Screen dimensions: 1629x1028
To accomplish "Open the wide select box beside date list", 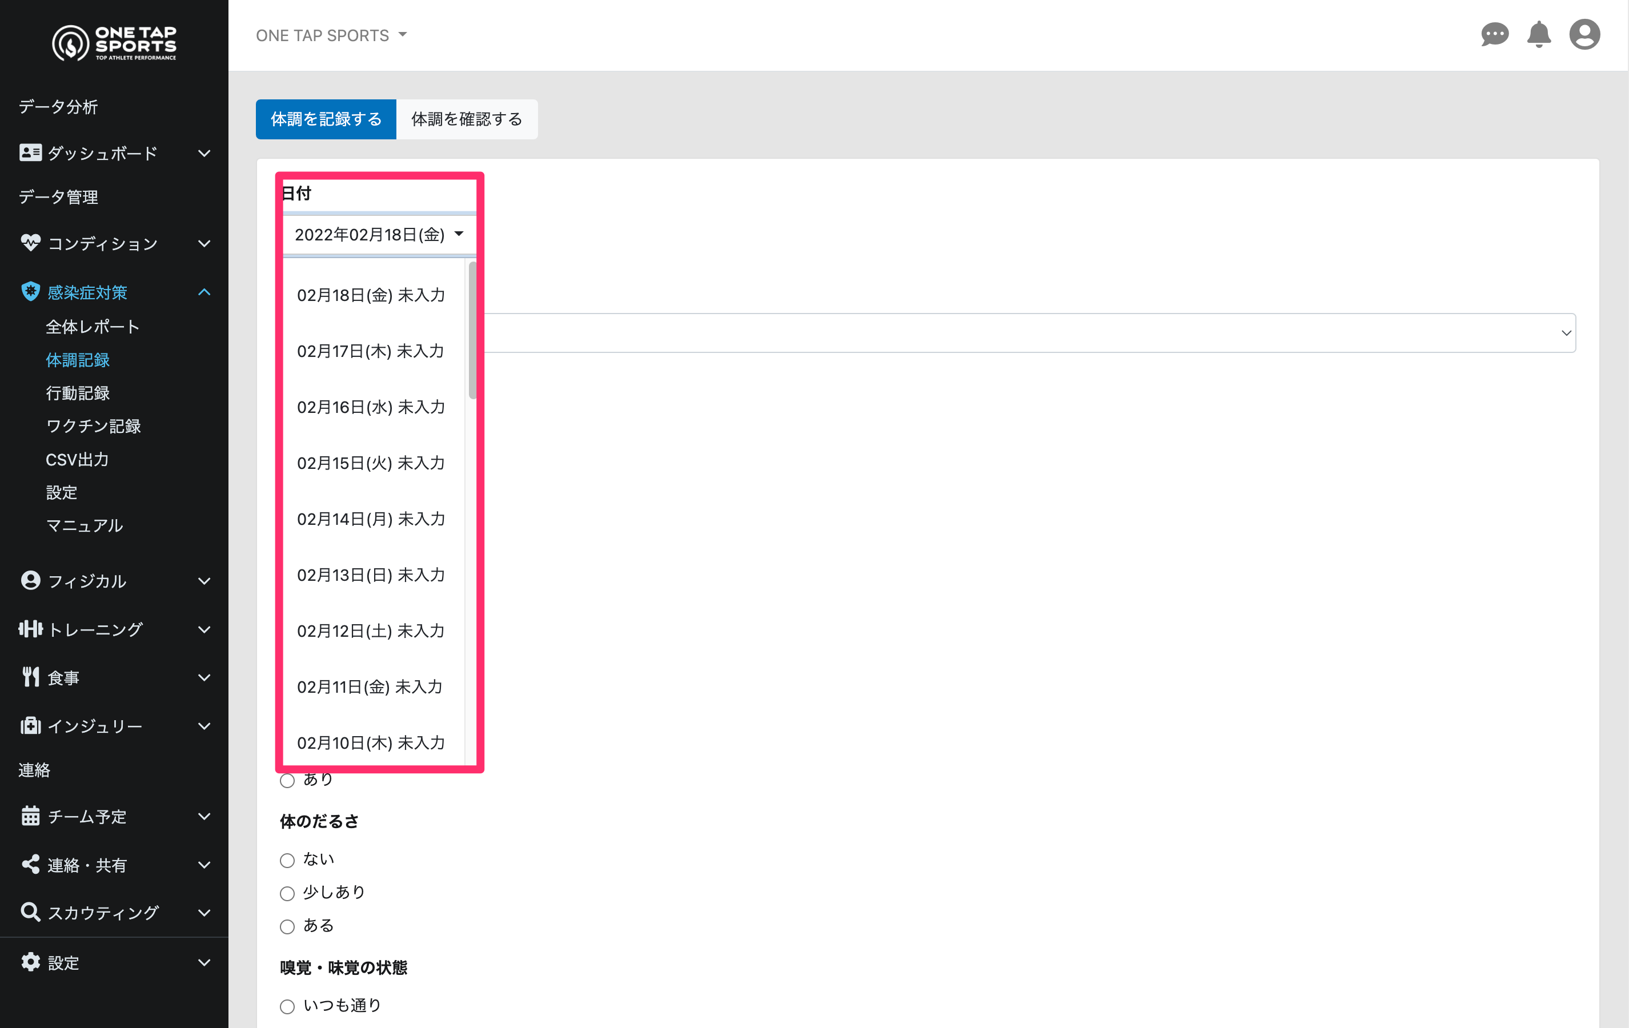I will point(1030,333).
